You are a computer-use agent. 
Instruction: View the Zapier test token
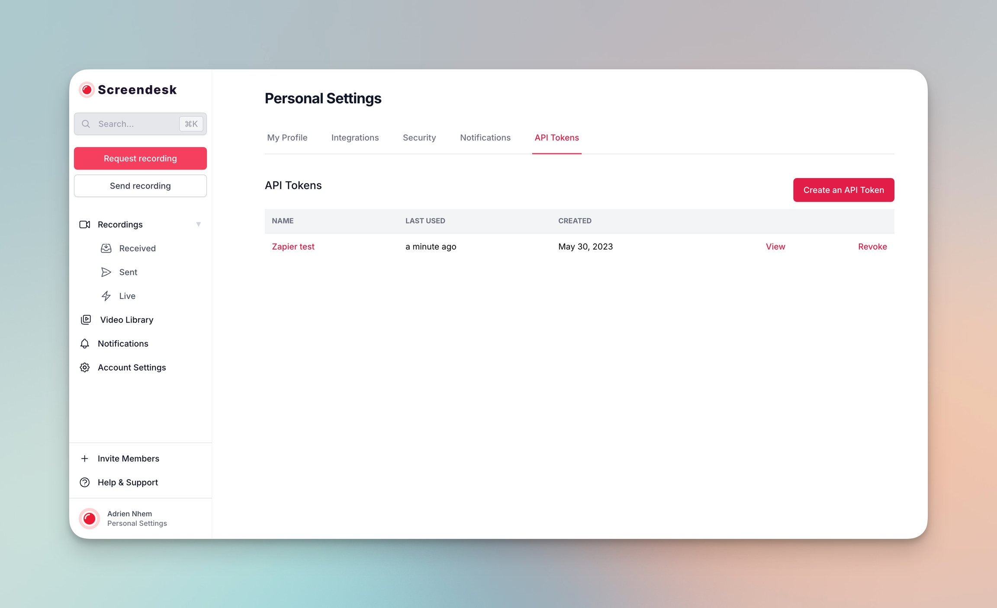click(x=775, y=246)
